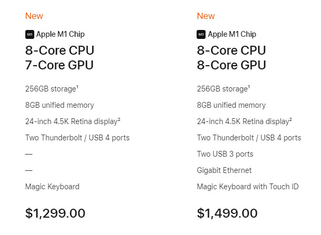Click the 24-inch 4.5K Retina display line on the $1,299 model
Image resolution: width=321 pixels, height=235 pixels.
[x=71, y=121]
